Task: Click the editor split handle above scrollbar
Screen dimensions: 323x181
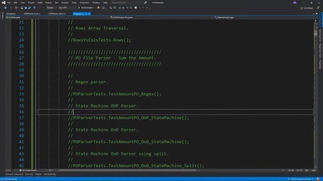Action: (316, 20)
